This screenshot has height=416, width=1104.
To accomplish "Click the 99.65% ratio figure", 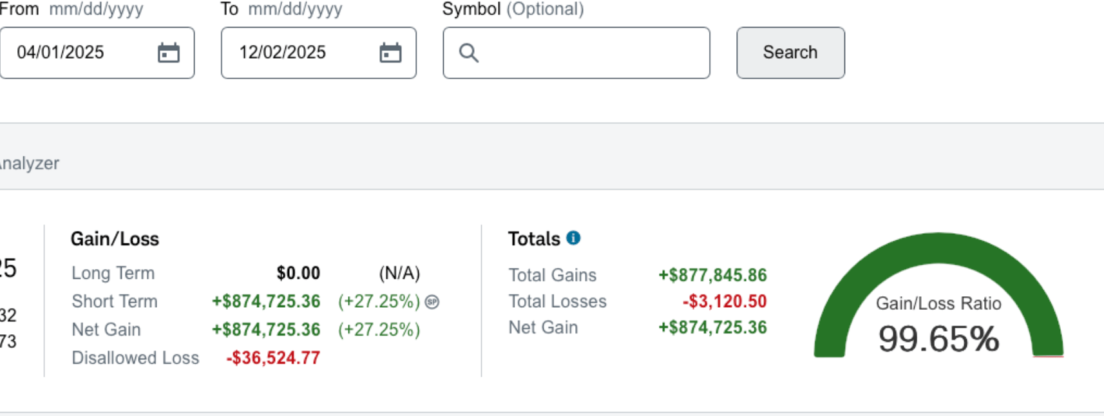I will point(938,339).
